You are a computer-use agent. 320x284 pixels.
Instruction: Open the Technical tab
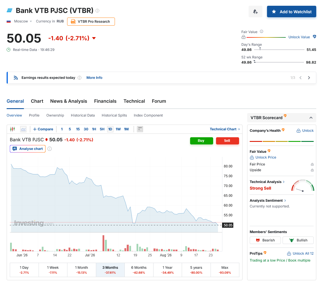point(134,101)
